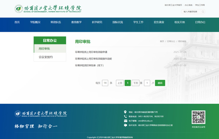Click the location pin icon in footer

pyautogui.click(x=126, y=112)
